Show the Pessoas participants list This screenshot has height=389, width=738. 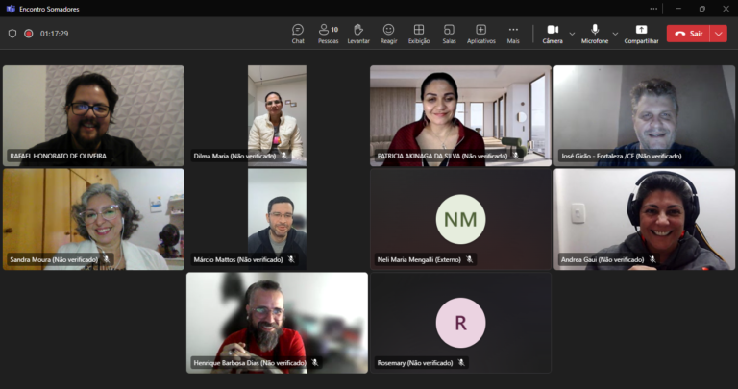point(328,34)
